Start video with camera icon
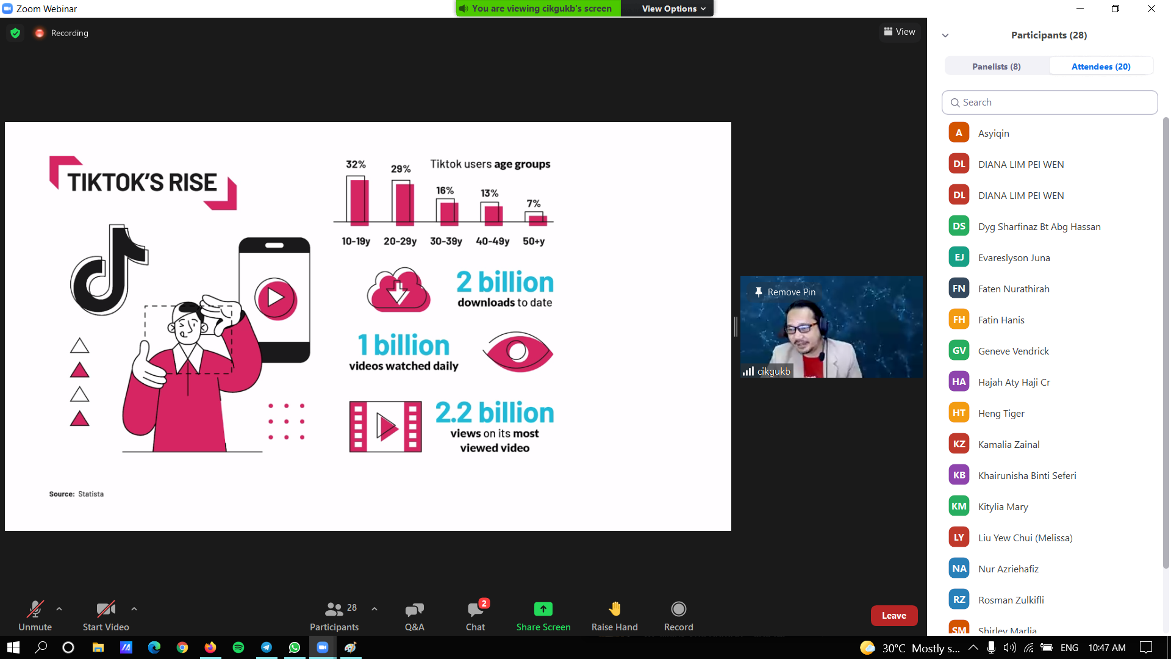This screenshot has width=1171, height=659. coord(106,615)
